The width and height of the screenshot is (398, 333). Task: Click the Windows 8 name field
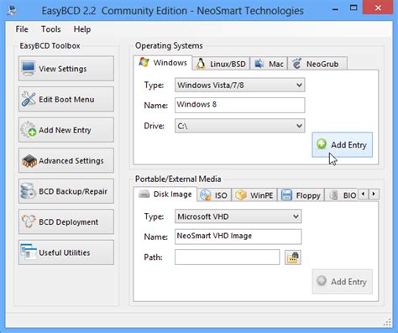pos(240,105)
